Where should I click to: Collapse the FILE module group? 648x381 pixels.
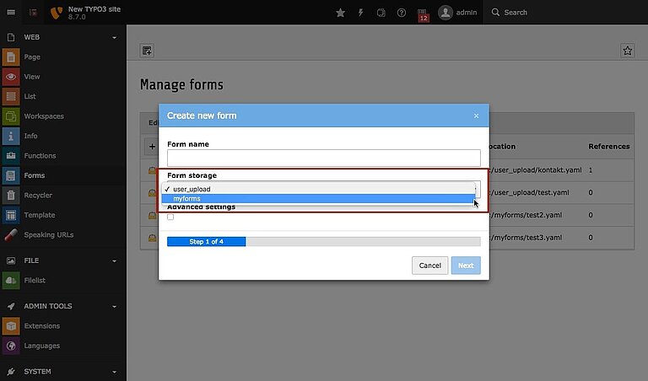pos(115,260)
